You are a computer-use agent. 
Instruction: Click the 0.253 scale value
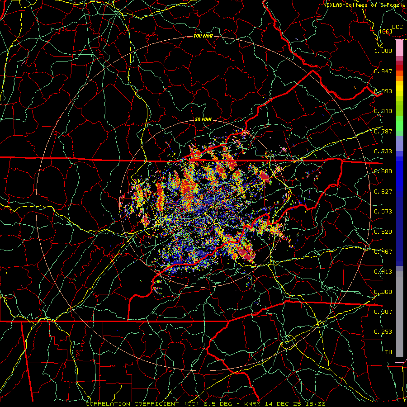click(383, 332)
